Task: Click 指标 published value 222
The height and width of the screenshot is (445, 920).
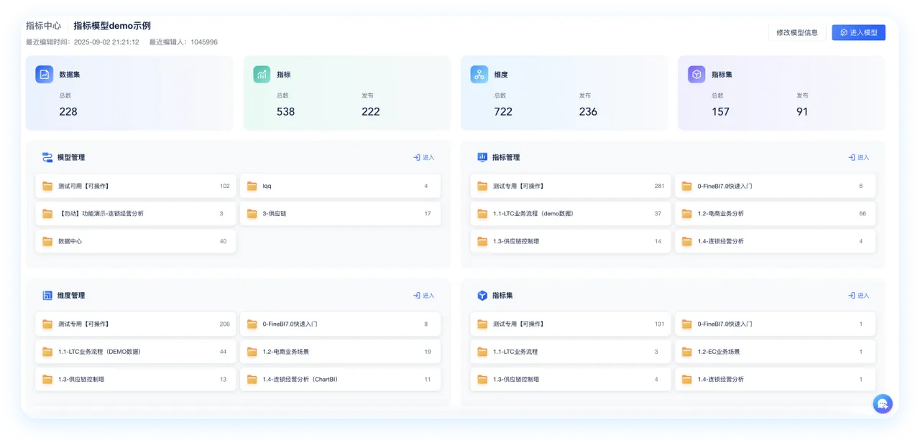Action: (x=371, y=111)
